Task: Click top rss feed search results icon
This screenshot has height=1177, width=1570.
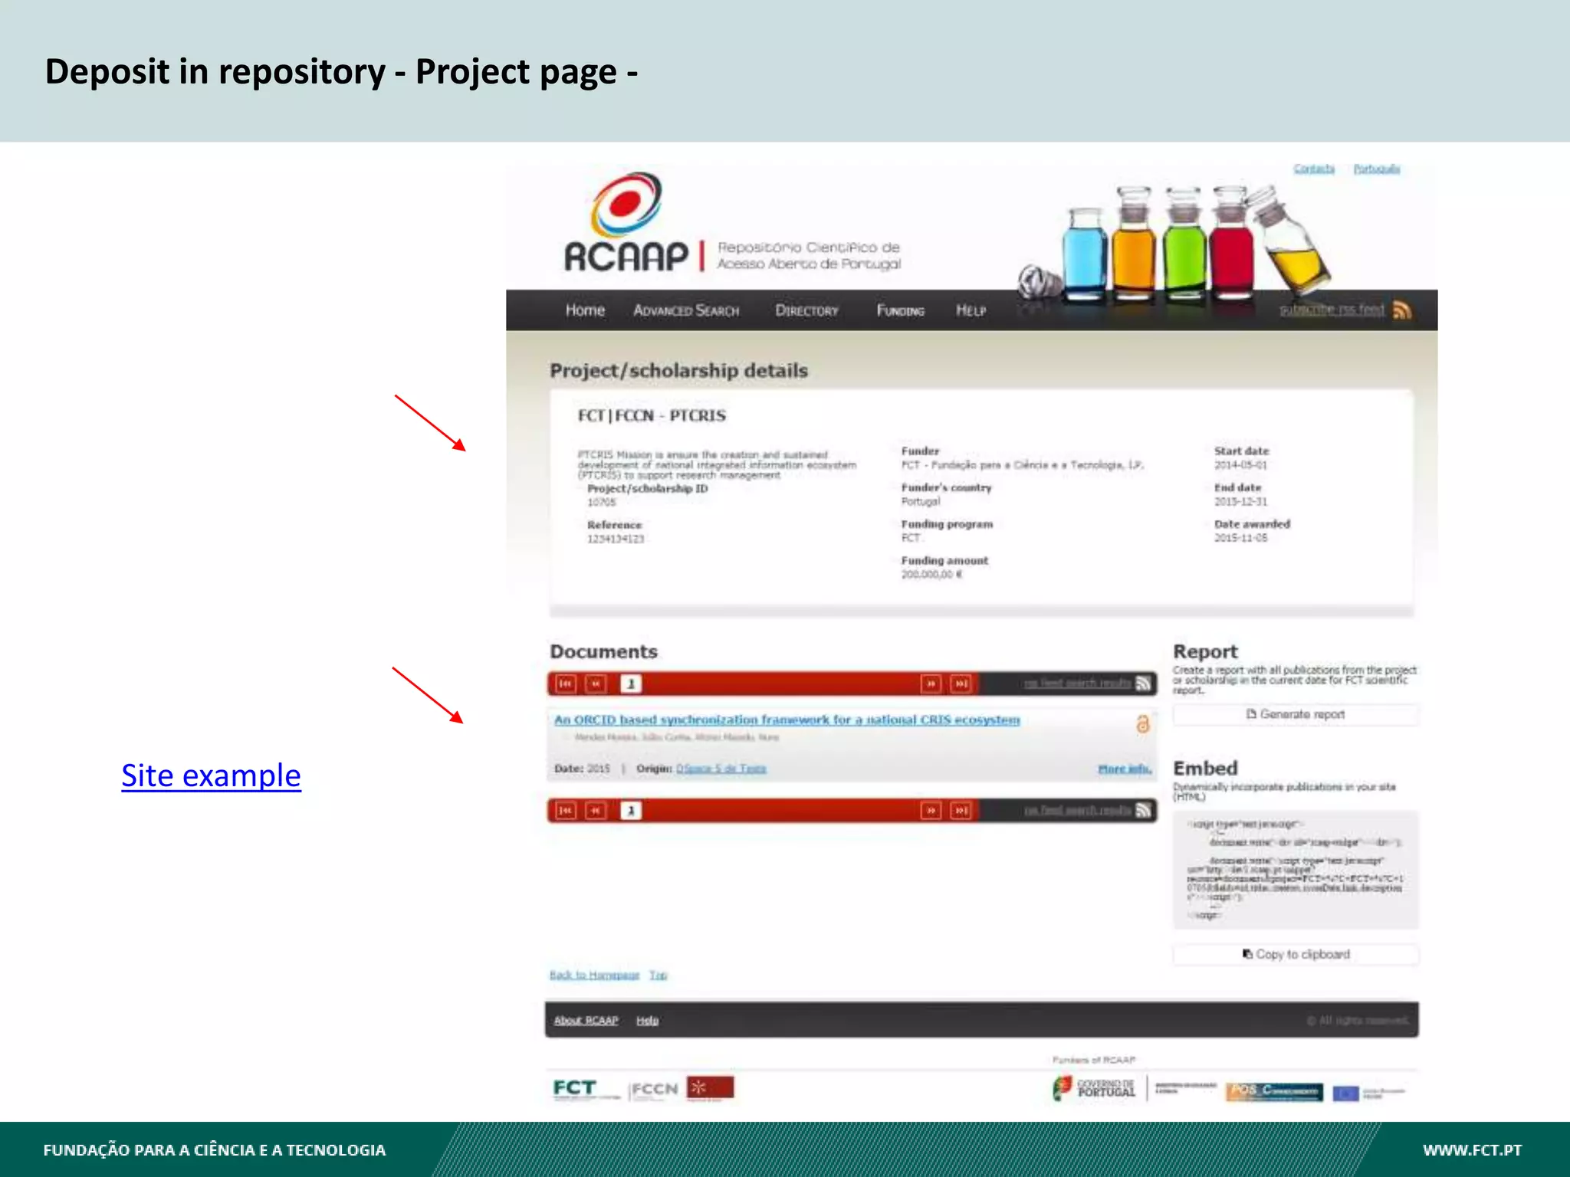Action: pos(1143,684)
